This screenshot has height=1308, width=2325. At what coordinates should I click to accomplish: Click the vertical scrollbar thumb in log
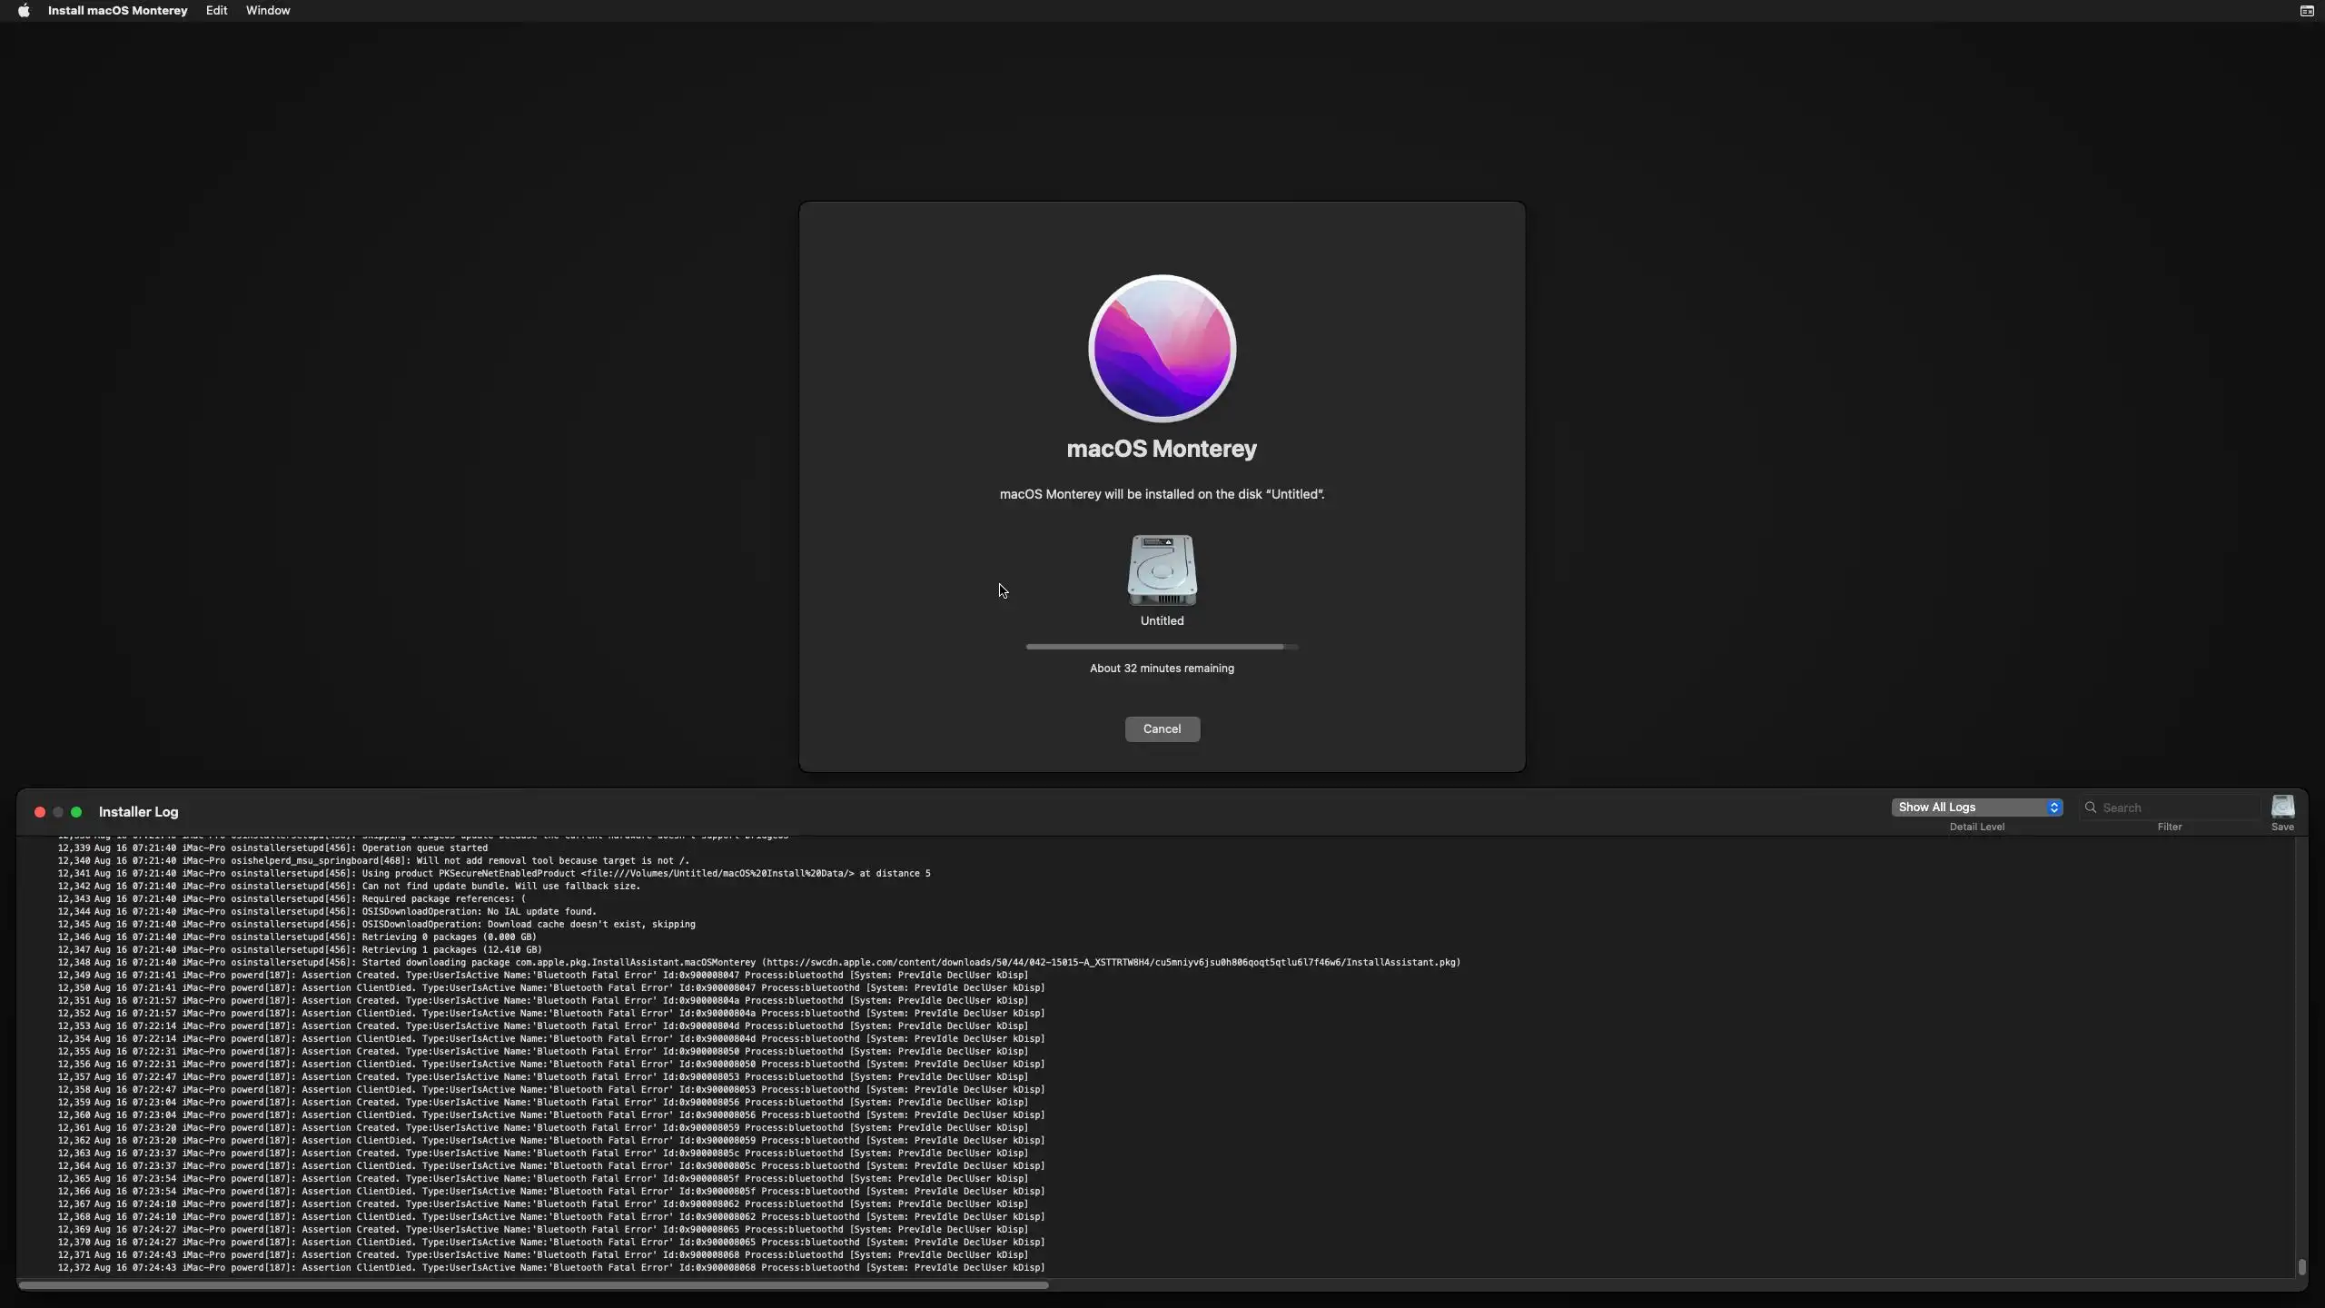[2301, 1266]
